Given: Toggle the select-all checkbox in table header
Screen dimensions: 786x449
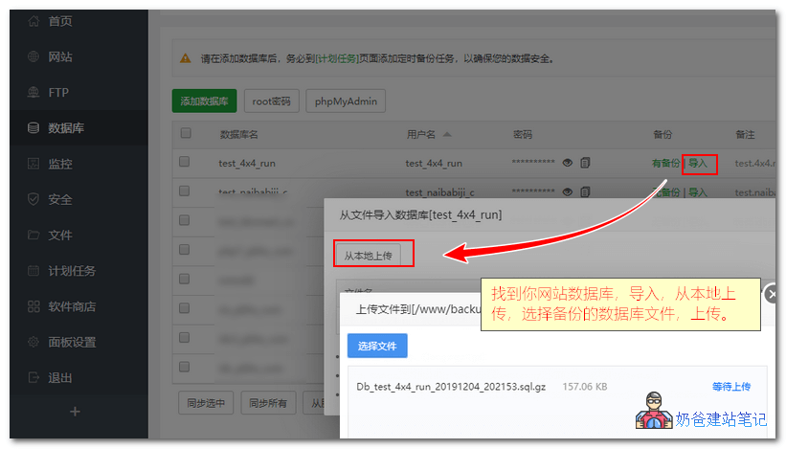Looking at the screenshot, I should pos(186,133).
